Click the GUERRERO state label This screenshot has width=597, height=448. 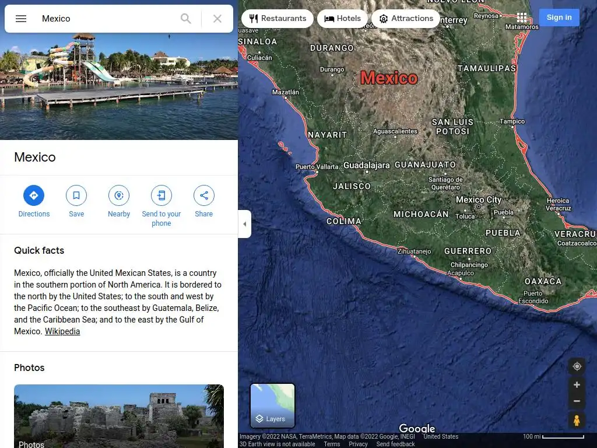(x=468, y=251)
